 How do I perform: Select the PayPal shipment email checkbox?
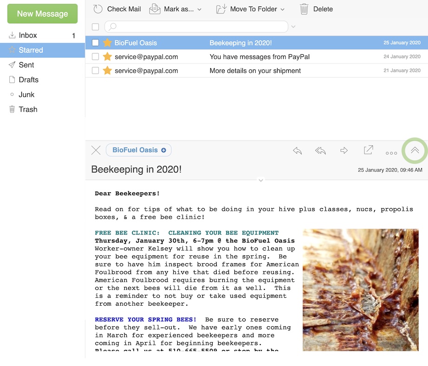pyautogui.click(x=96, y=71)
